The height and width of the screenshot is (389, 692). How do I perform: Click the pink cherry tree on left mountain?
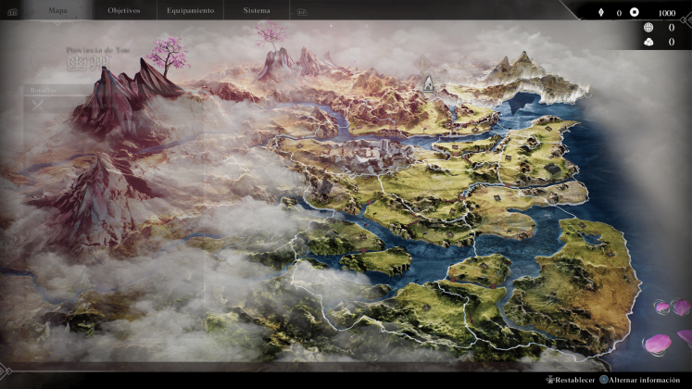[x=168, y=52]
